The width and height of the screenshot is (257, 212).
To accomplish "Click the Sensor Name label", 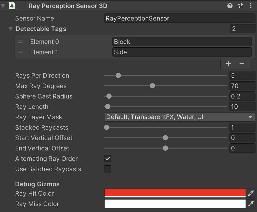I will click(35, 18).
